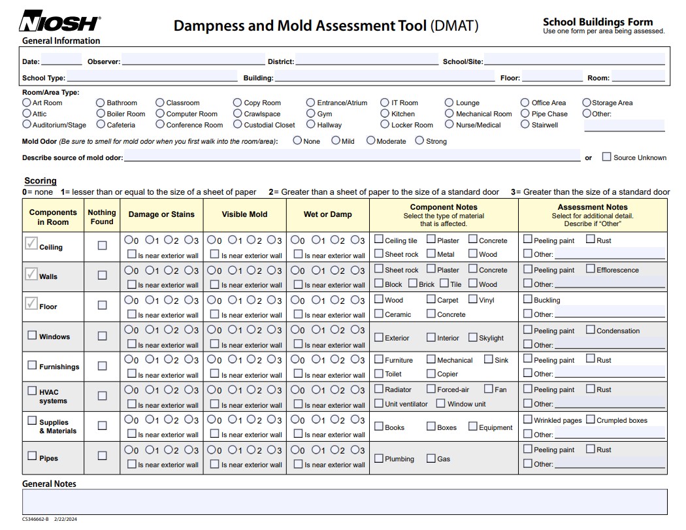Set mold odor to Strong
The image size is (686, 530).
pyautogui.click(x=419, y=141)
